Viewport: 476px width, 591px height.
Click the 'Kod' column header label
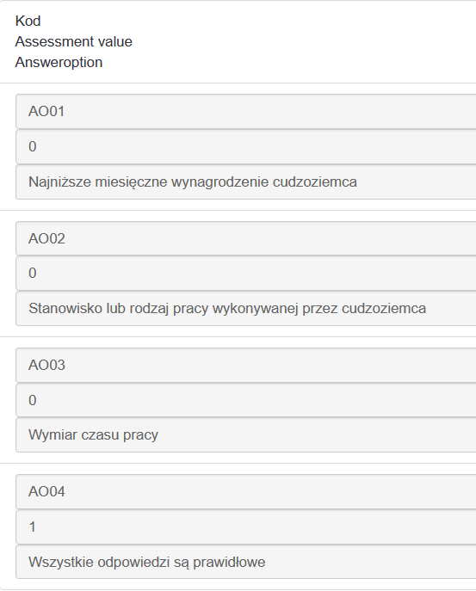pyautogui.click(x=28, y=21)
